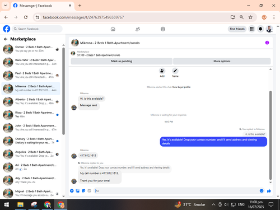The image size is (280, 210).
Task: Click Mikenna's avatar in the chat header
Action: click(x=75, y=43)
